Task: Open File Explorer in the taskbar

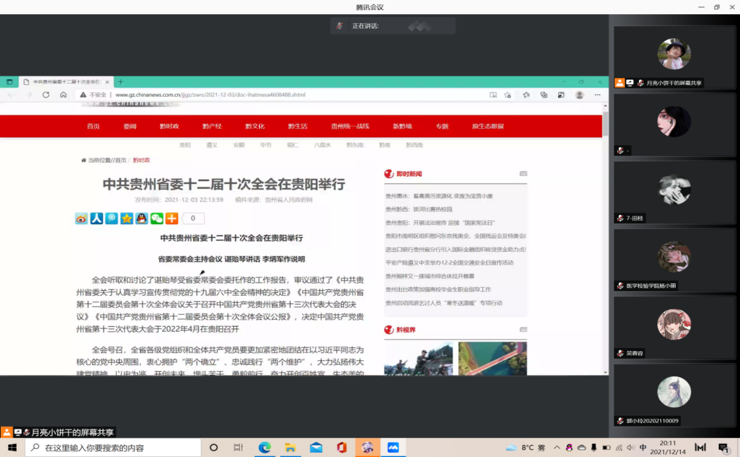Action: tap(290, 448)
